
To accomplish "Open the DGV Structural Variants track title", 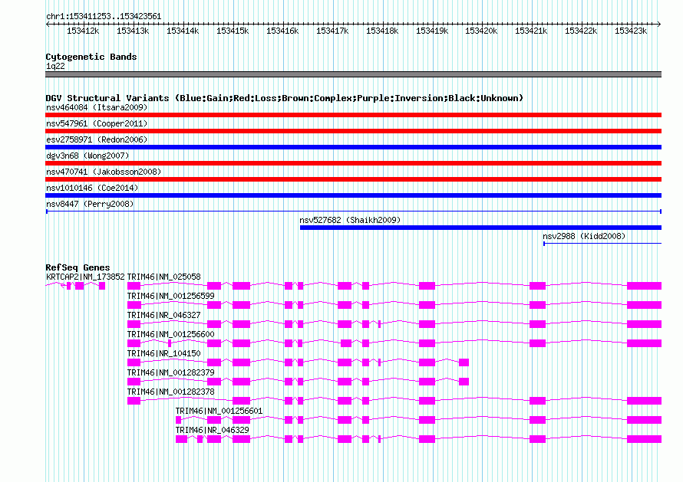I will pyautogui.click(x=285, y=98).
